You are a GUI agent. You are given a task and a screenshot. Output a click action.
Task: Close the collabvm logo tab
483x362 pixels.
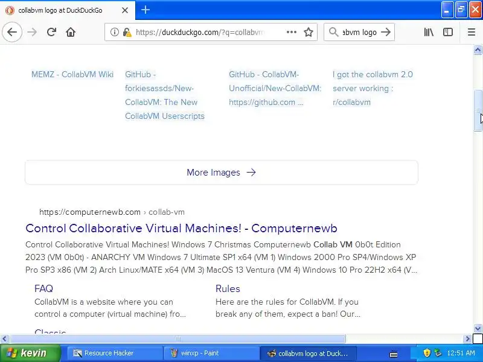(x=125, y=10)
